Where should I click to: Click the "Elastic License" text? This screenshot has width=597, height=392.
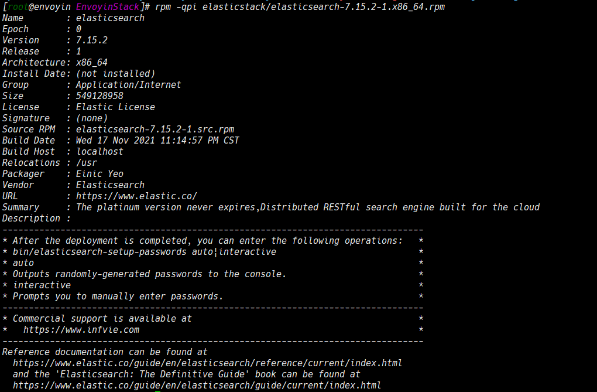tap(115, 107)
